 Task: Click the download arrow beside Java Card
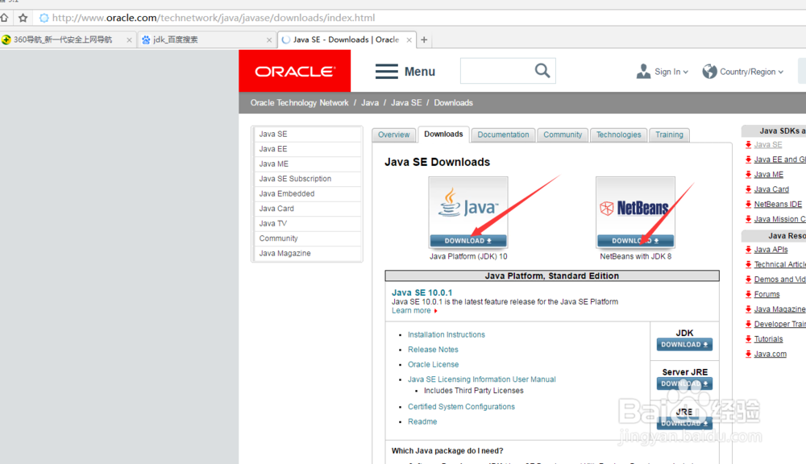(x=749, y=189)
